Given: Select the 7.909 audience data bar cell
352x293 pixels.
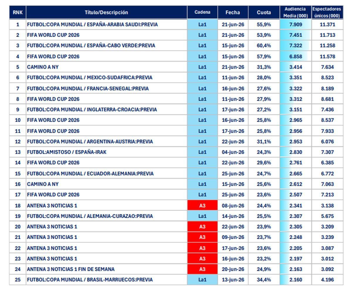Looking at the screenshot, I should 295,25.
